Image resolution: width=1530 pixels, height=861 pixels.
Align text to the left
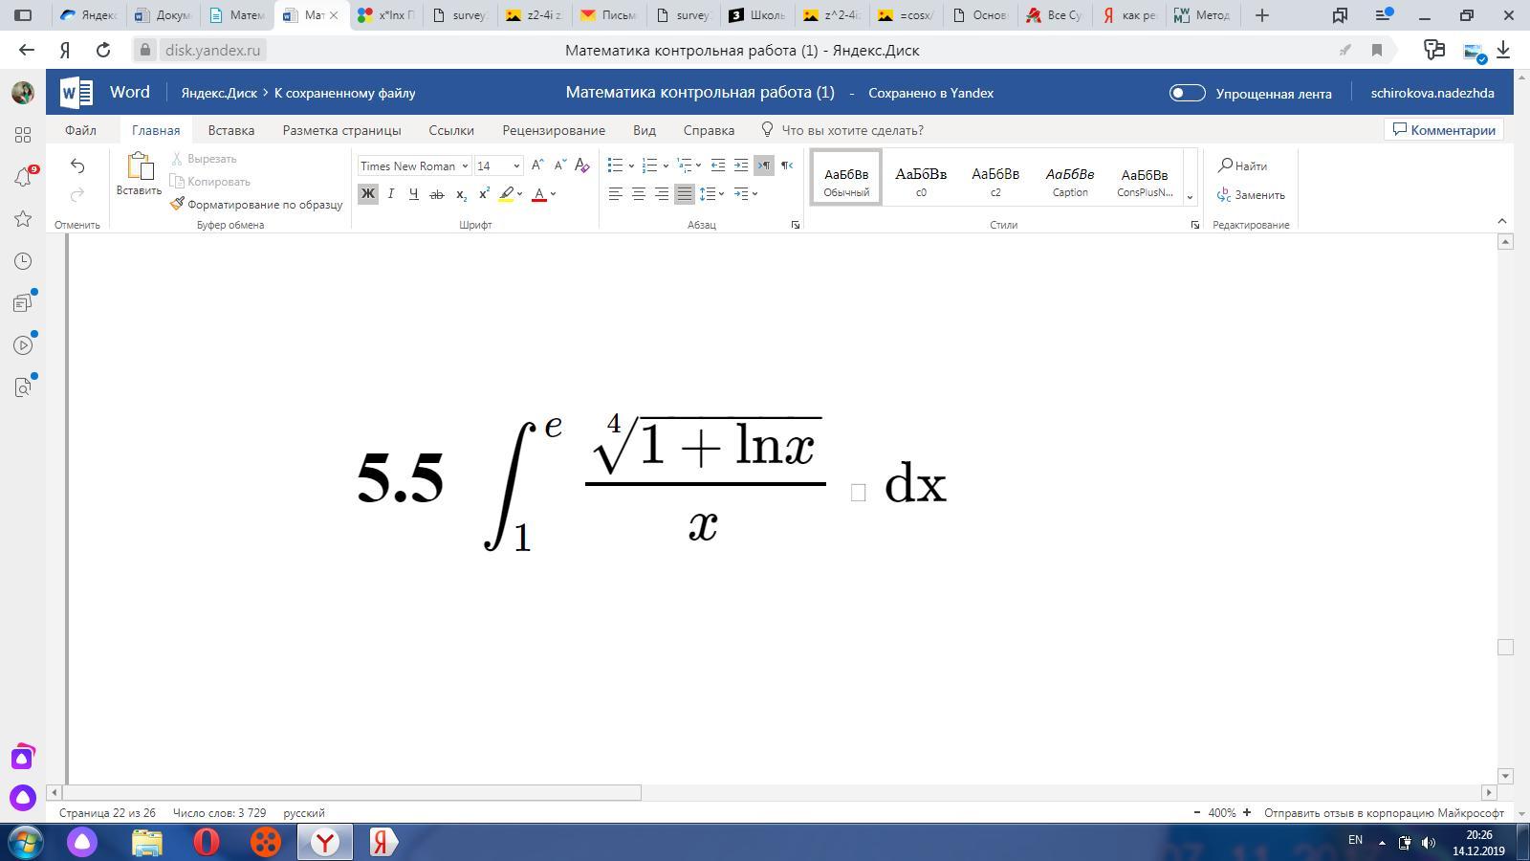pyautogui.click(x=616, y=194)
